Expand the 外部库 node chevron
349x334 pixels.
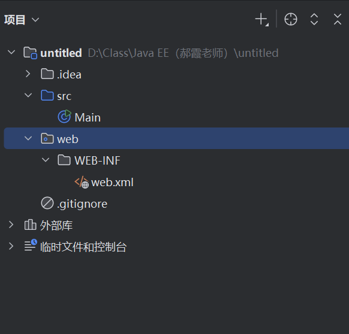click(x=11, y=224)
